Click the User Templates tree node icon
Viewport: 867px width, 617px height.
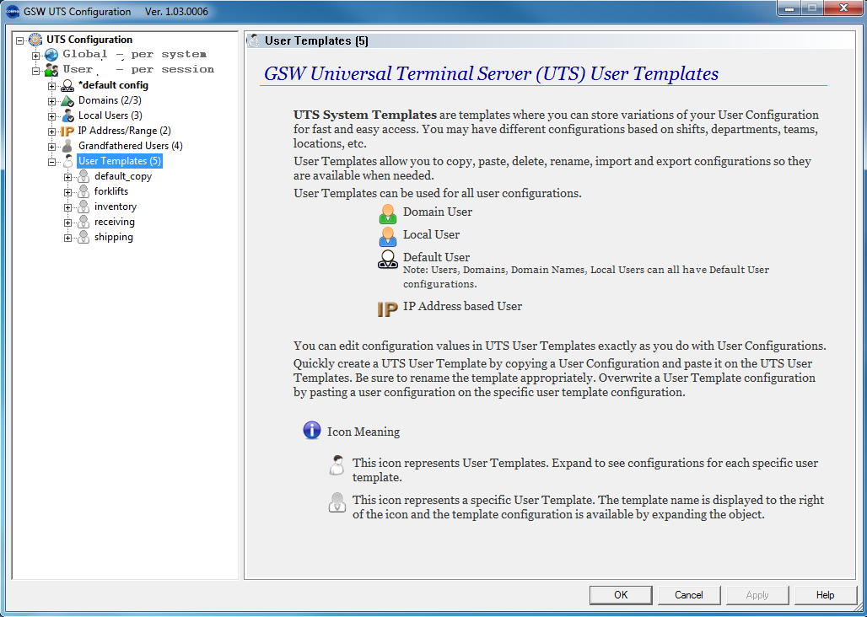tap(67, 161)
